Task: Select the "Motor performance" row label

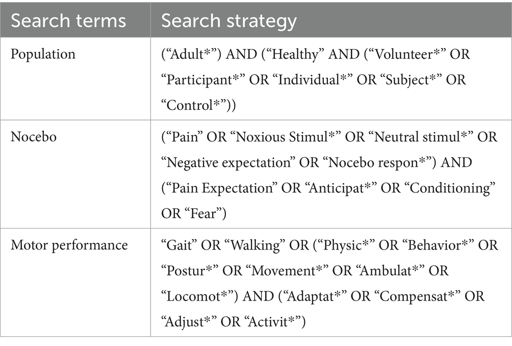Action: point(69,245)
